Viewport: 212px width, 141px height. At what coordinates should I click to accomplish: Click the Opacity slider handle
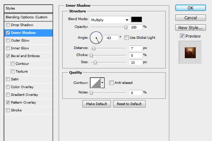(x=126, y=27)
